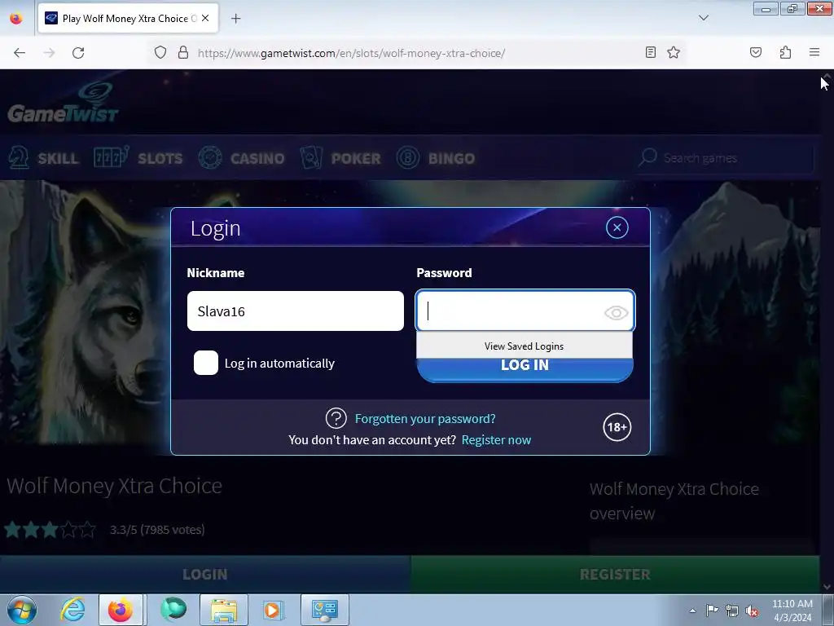Image resolution: width=834 pixels, height=626 pixels.
Task: Go back with the browser back arrow
Action: click(x=20, y=53)
